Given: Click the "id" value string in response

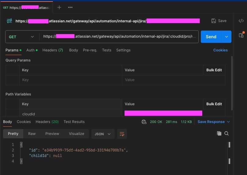Looking at the screenshot, I should click(x=84, y=150).
